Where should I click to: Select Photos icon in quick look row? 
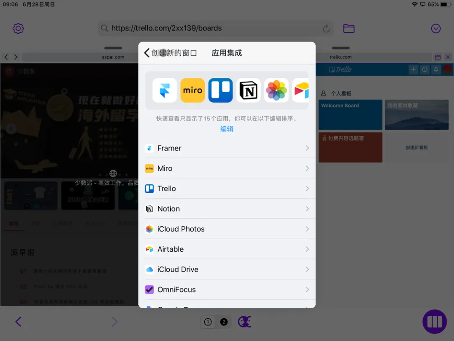point(276,90)
